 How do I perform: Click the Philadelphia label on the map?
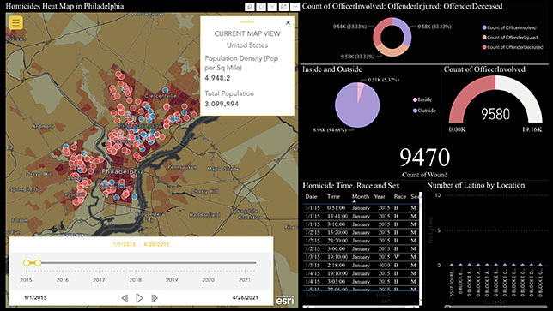point(123,171)
